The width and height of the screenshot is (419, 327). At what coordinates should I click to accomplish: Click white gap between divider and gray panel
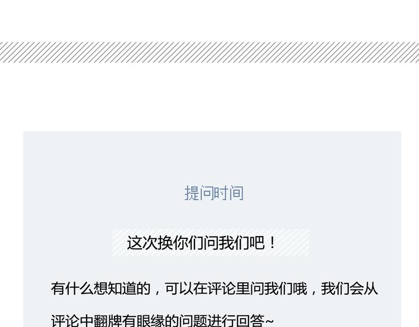tap(209, 97)
